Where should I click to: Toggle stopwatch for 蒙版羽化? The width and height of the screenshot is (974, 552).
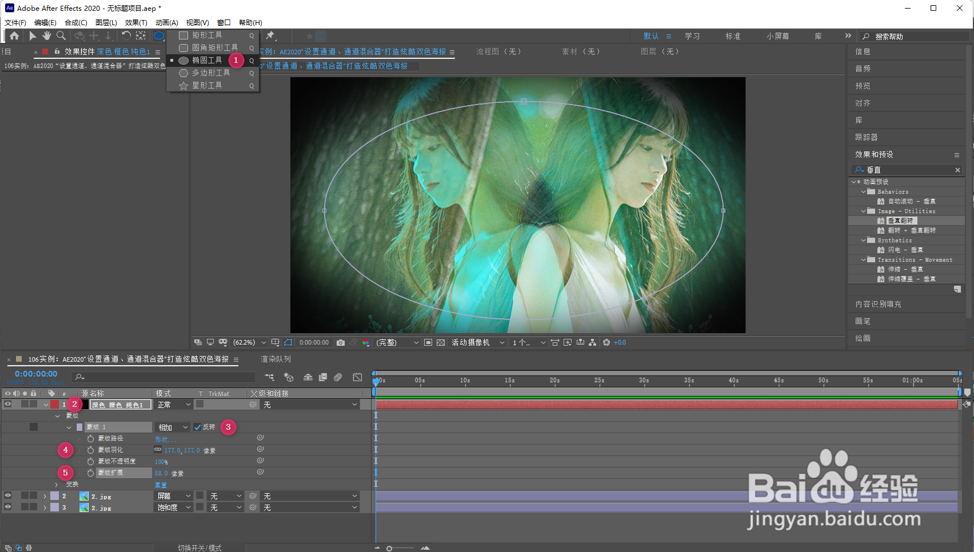tap(90, 450)
